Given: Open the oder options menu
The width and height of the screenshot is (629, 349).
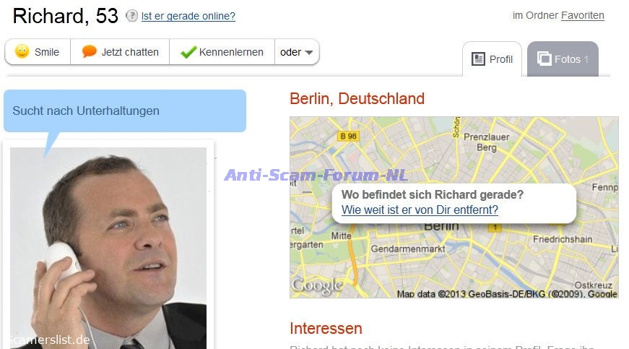Looking at the screenshot, I should [297, 52].
